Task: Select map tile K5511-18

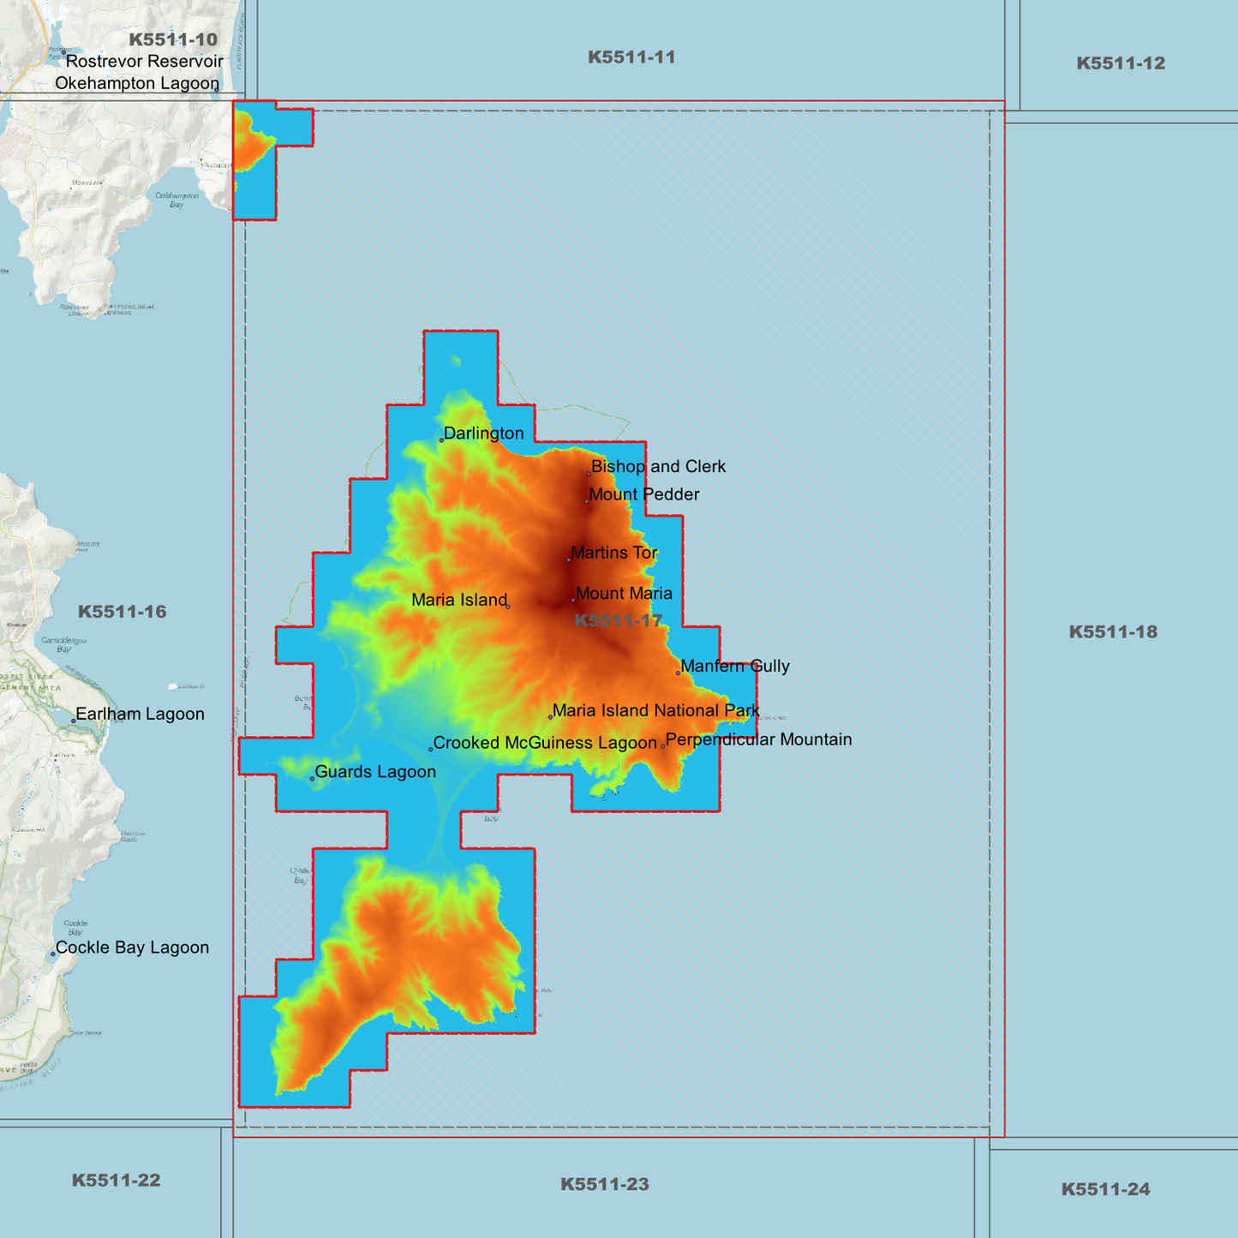Action: coord(1113,632)
